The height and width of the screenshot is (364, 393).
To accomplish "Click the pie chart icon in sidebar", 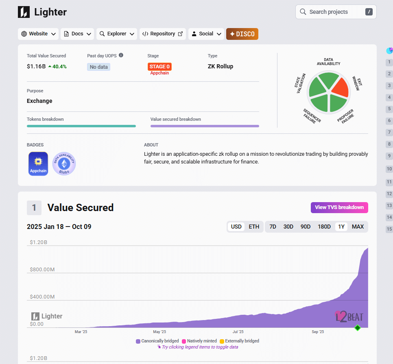I will (389, 50).
